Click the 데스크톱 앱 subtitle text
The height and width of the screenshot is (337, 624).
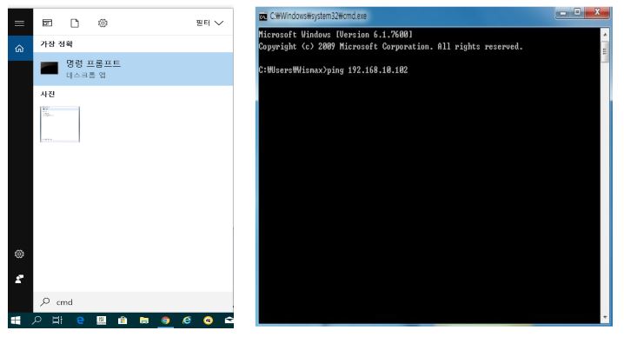coord(86,76)
